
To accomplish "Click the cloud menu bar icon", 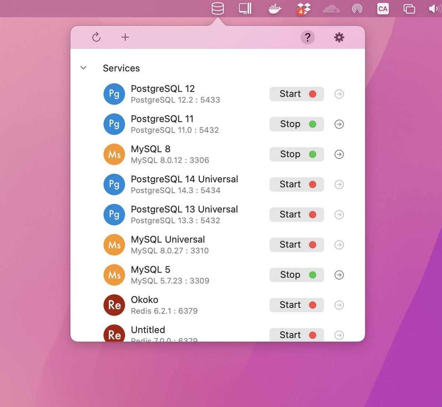I will (x=331, y=9).
